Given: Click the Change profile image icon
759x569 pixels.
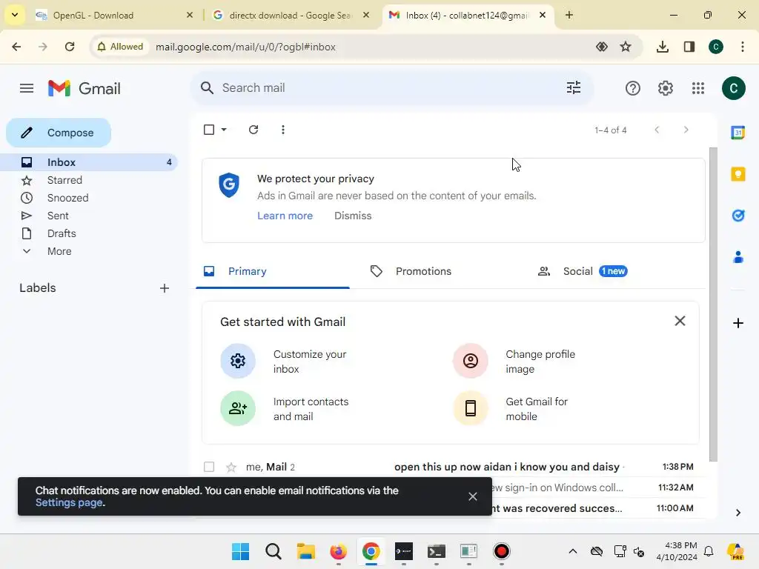Looking at the screenshot, I should click(x=471, y=361).
